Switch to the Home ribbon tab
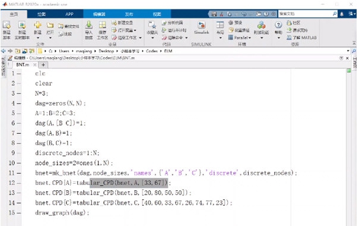 tap(14, 14)
